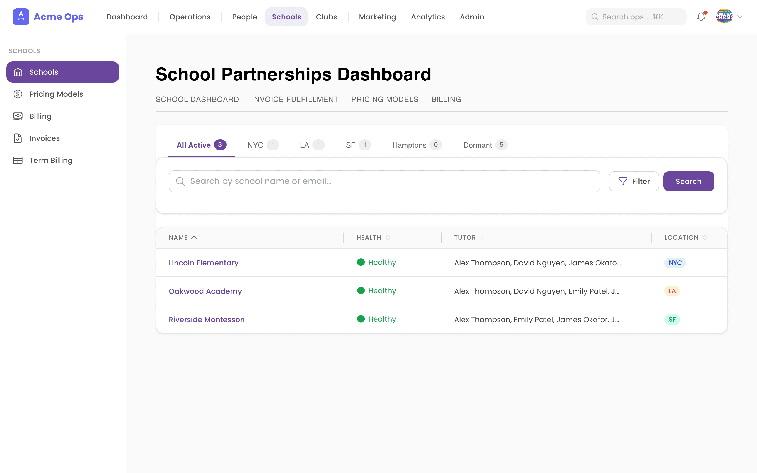Click Lincoln Elementary's green health dot
Screen dimensions: 757x473
pos(361,262)
